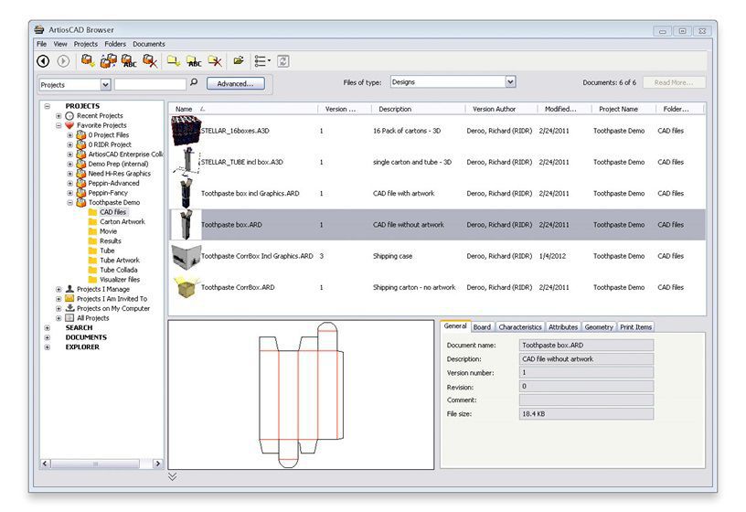The height and width of the screenshot is (512, 746).
Task: Click the duplicate project icon
Action: tap(109, 60)
